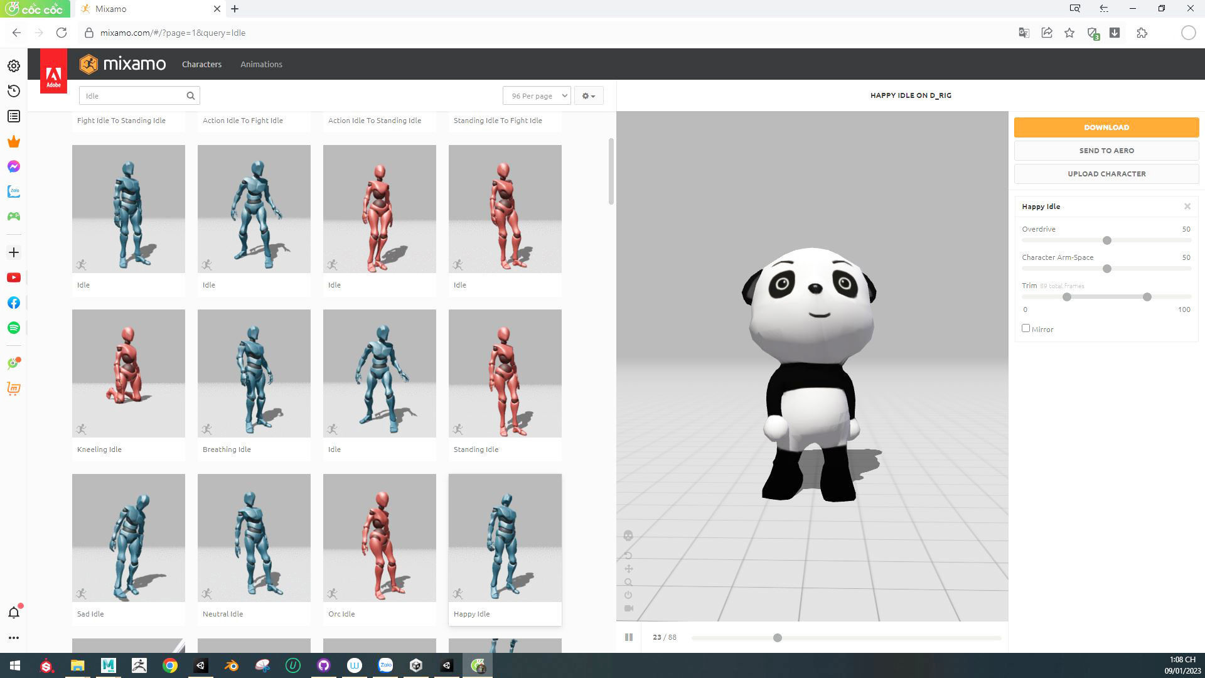
Task: Select the Neutral Idle thumbnail
Action: click(254, 538)
